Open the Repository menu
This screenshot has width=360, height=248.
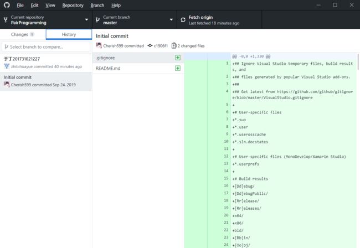73,6
